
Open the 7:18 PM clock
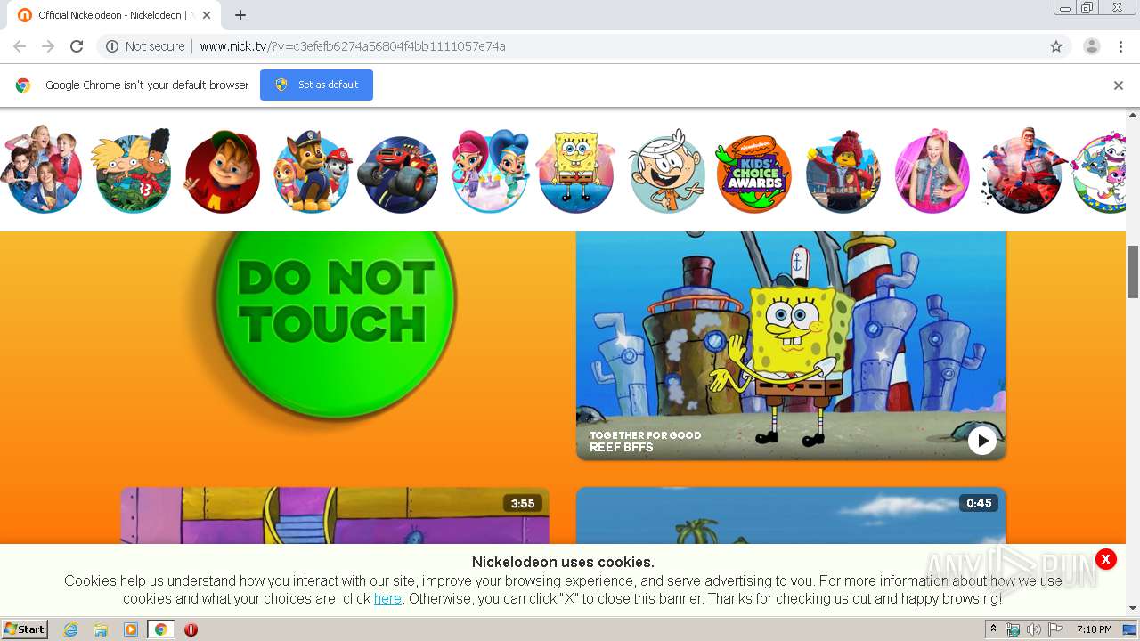1094,629
